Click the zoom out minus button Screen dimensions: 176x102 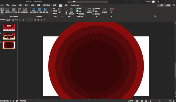click(x=154, y=101)
